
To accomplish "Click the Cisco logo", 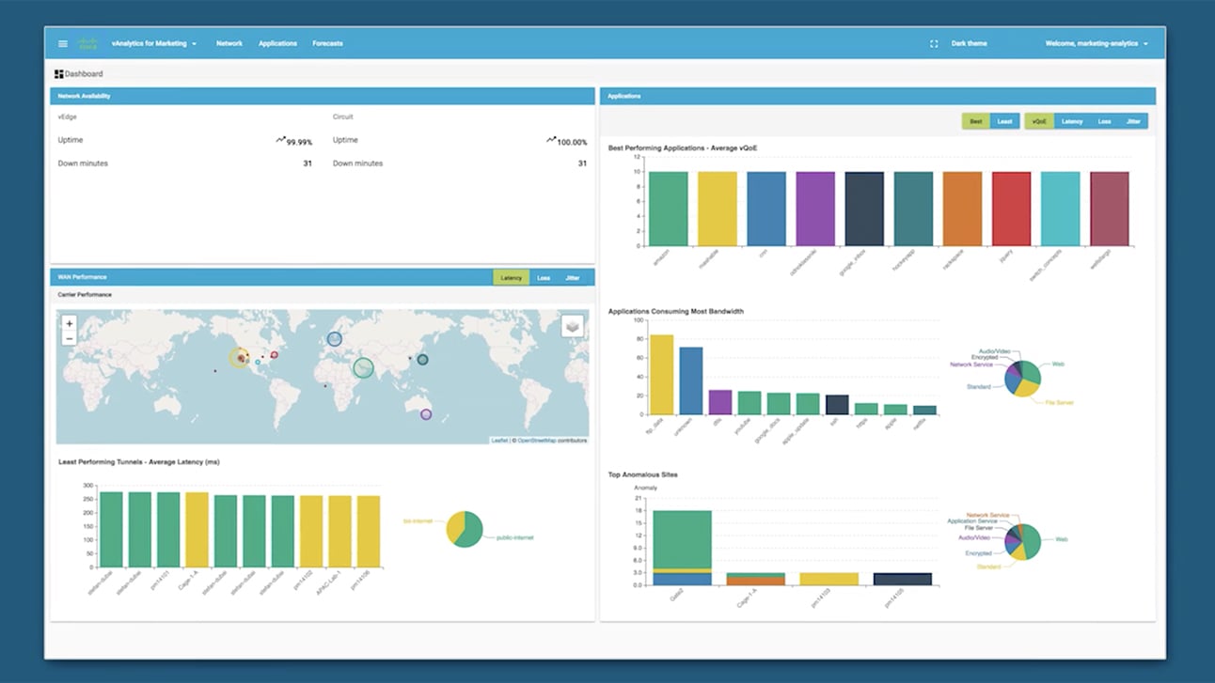I will (88, 42).
